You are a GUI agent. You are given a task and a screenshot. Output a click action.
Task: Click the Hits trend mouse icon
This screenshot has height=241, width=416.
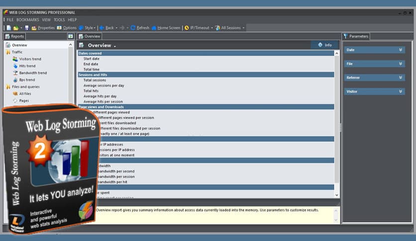(15, 66)
